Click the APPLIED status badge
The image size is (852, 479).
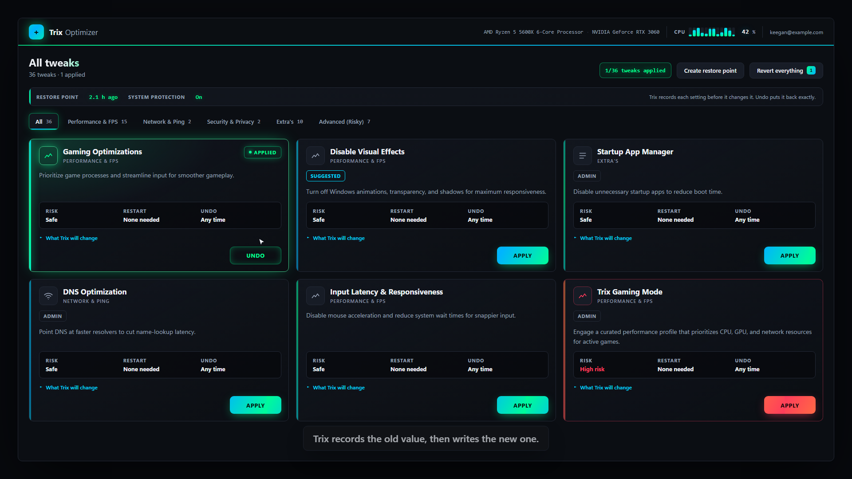pos(262,152)
